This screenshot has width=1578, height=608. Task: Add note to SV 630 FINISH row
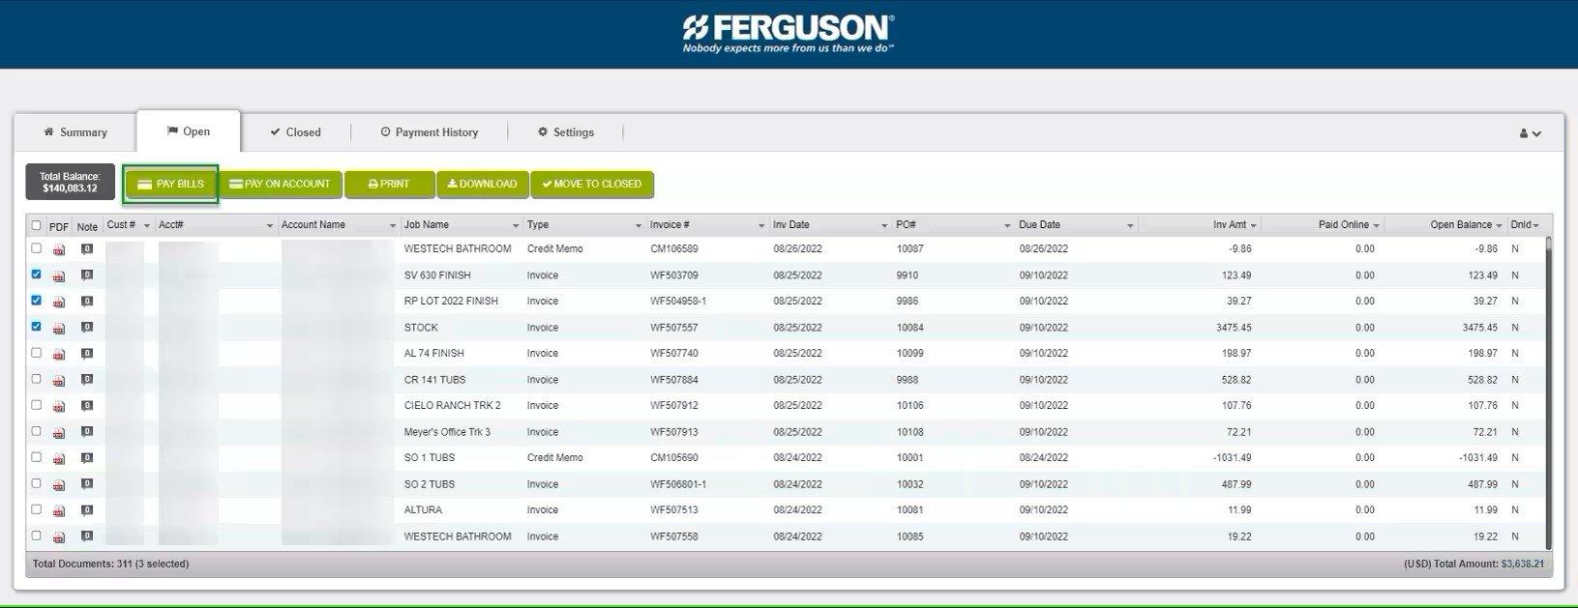(87, 275)
